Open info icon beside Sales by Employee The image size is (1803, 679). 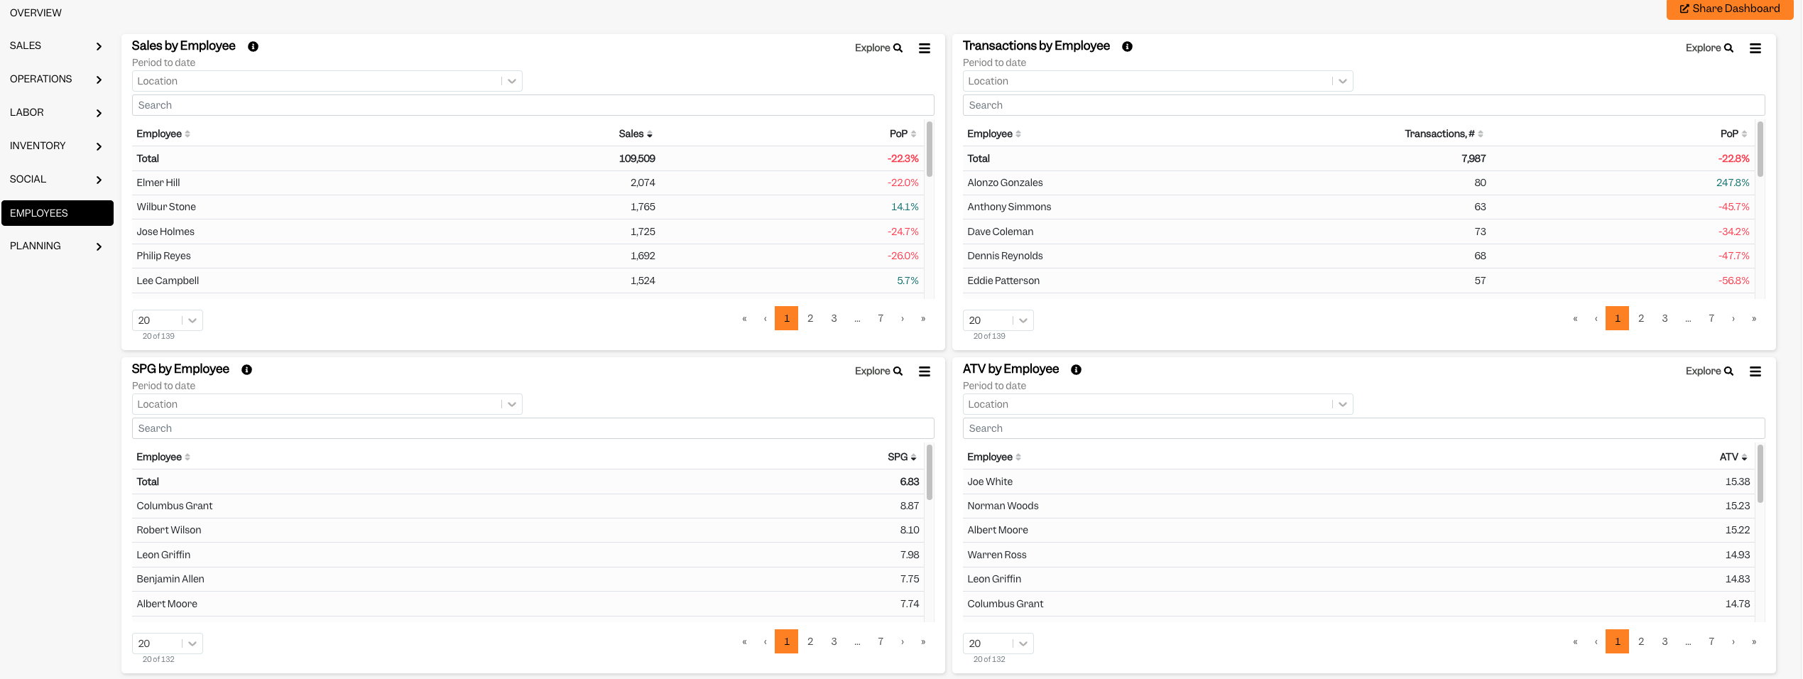tap(253, 46)
